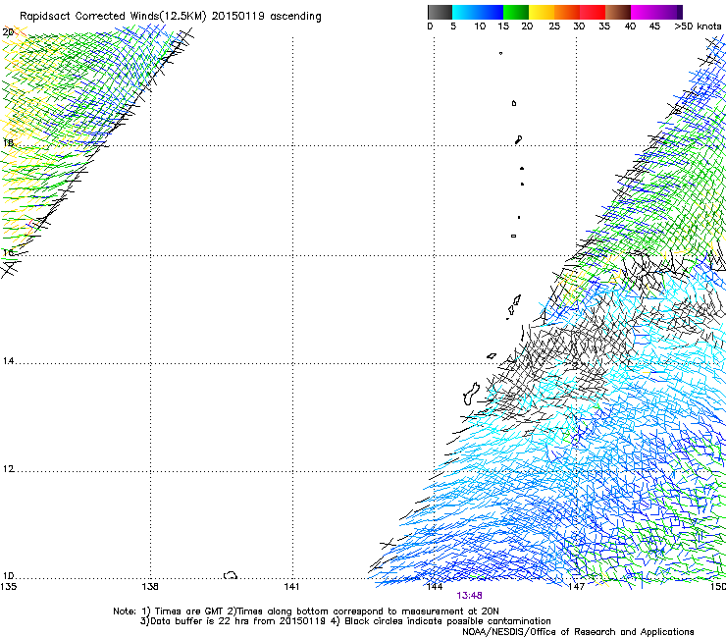Click the small island outline near 10N 140E
The width and height of the screenshot is (726, 638).
pyautogui.click(x=231, y=575)
